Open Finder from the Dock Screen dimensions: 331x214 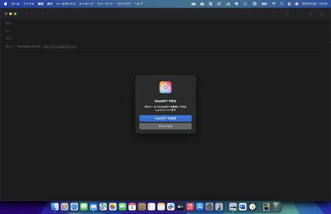click(x=55, y=207)
